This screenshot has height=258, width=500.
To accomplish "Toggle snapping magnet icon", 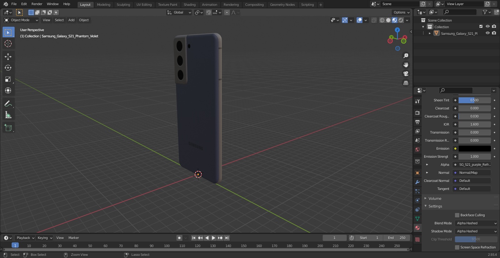I will 208,12.
